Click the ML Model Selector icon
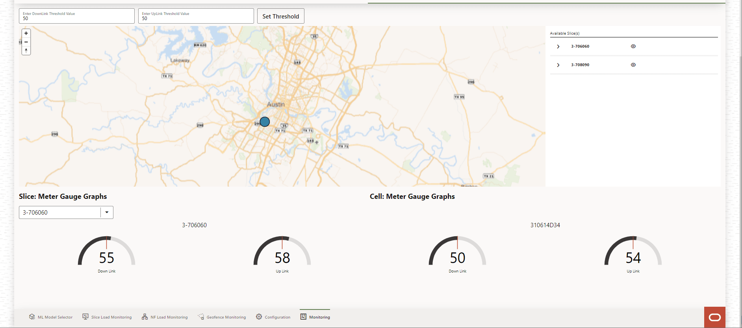 [x=32, y=317]
